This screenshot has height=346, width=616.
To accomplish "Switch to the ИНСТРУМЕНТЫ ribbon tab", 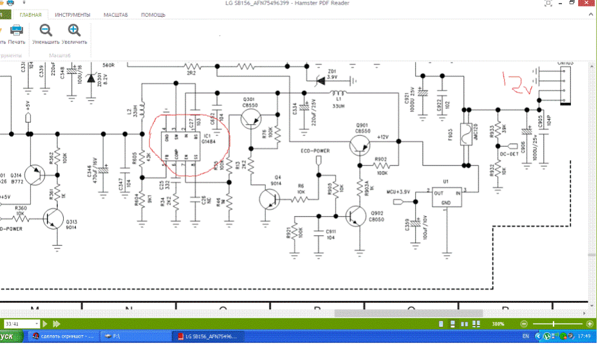I will point(73,14).
